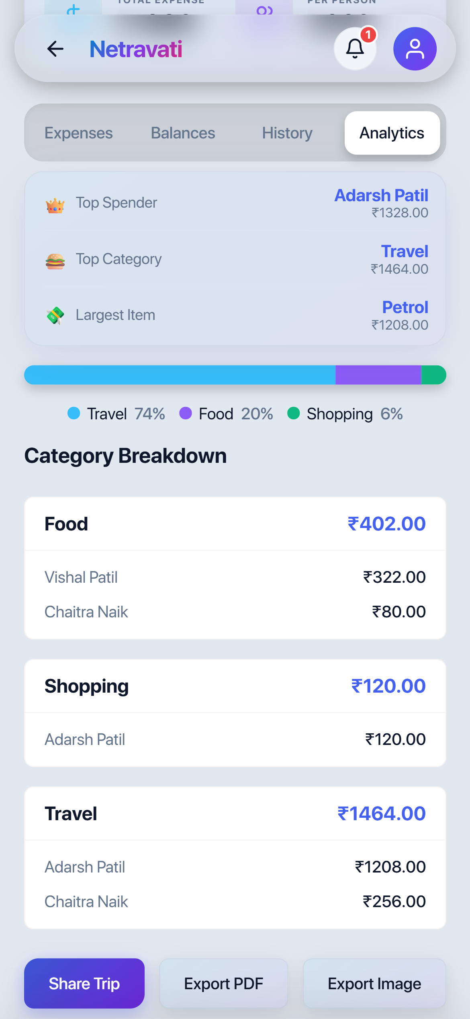Click the Export Image button
Viewport: 470px width, 1019px height.
(374, 983)
